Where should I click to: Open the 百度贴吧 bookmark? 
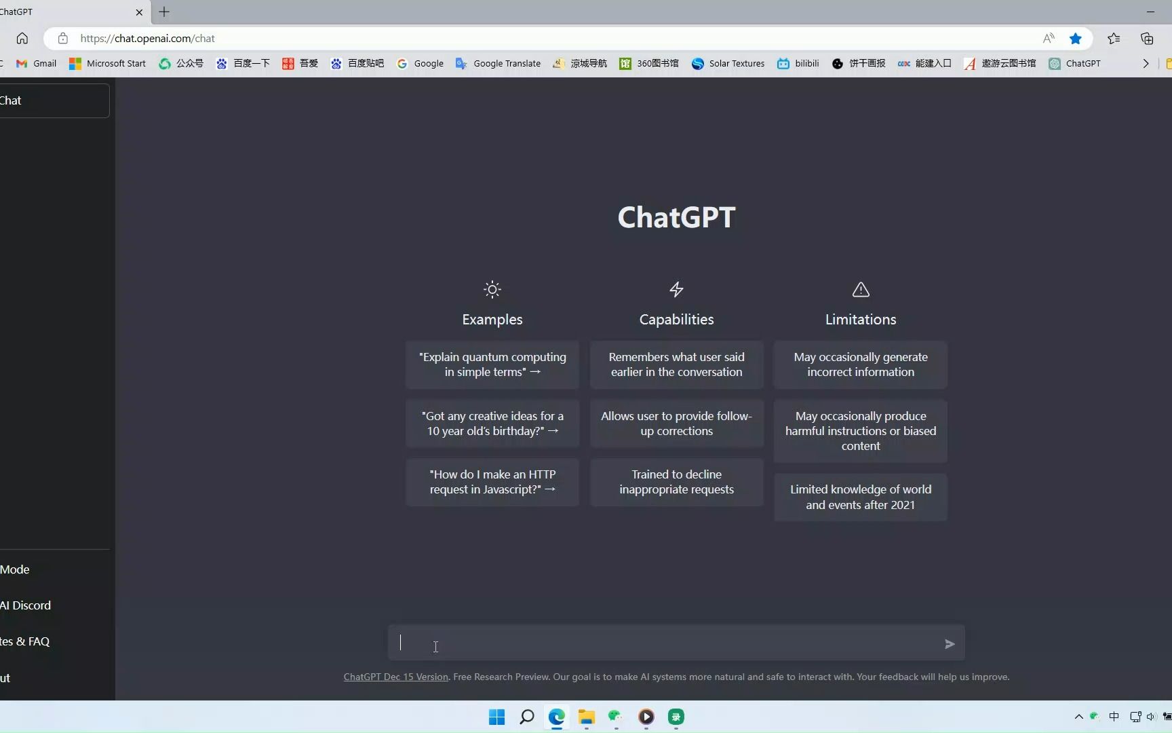tap(357, 63)
